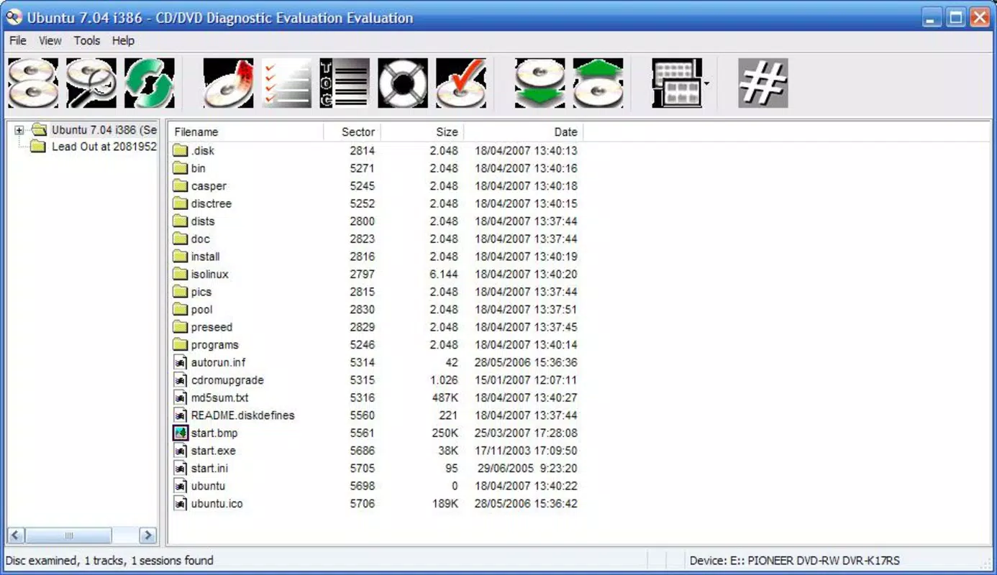Click the lifebuoy recovery icon
Image resolution: width=997 pixels, height=575 pixels.
(x=403, y=83)
